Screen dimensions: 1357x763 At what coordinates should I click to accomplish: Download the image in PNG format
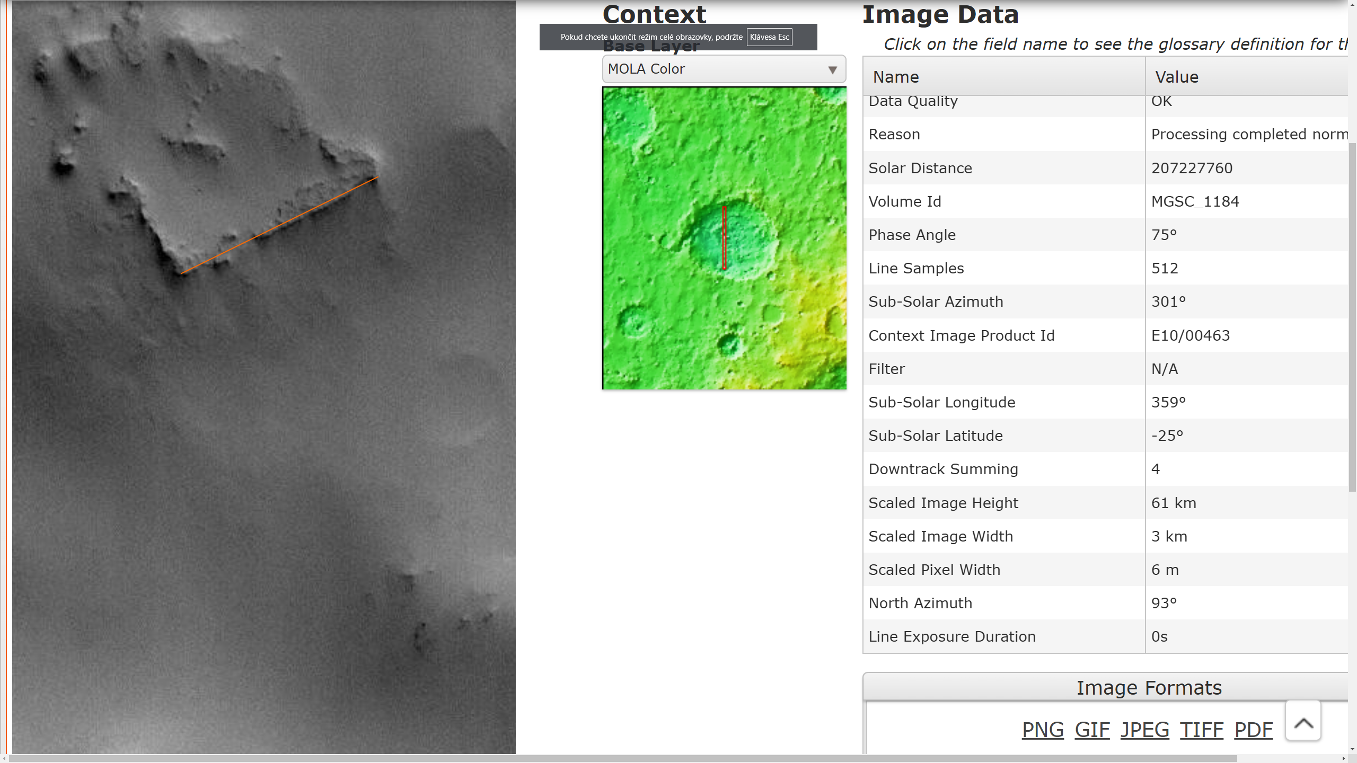point(1042,730)
